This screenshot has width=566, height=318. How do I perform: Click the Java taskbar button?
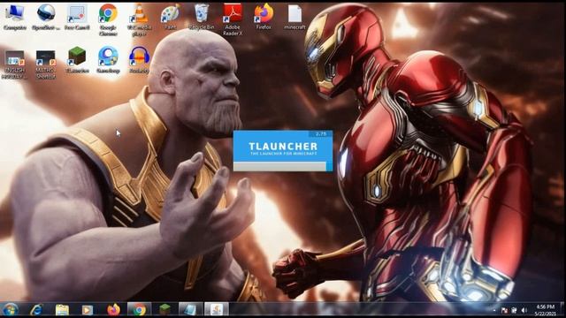pos(217,309)
